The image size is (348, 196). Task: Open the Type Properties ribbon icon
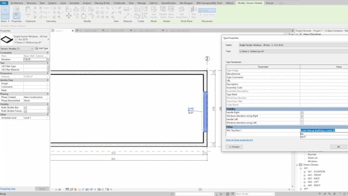(x=16, y=9)
